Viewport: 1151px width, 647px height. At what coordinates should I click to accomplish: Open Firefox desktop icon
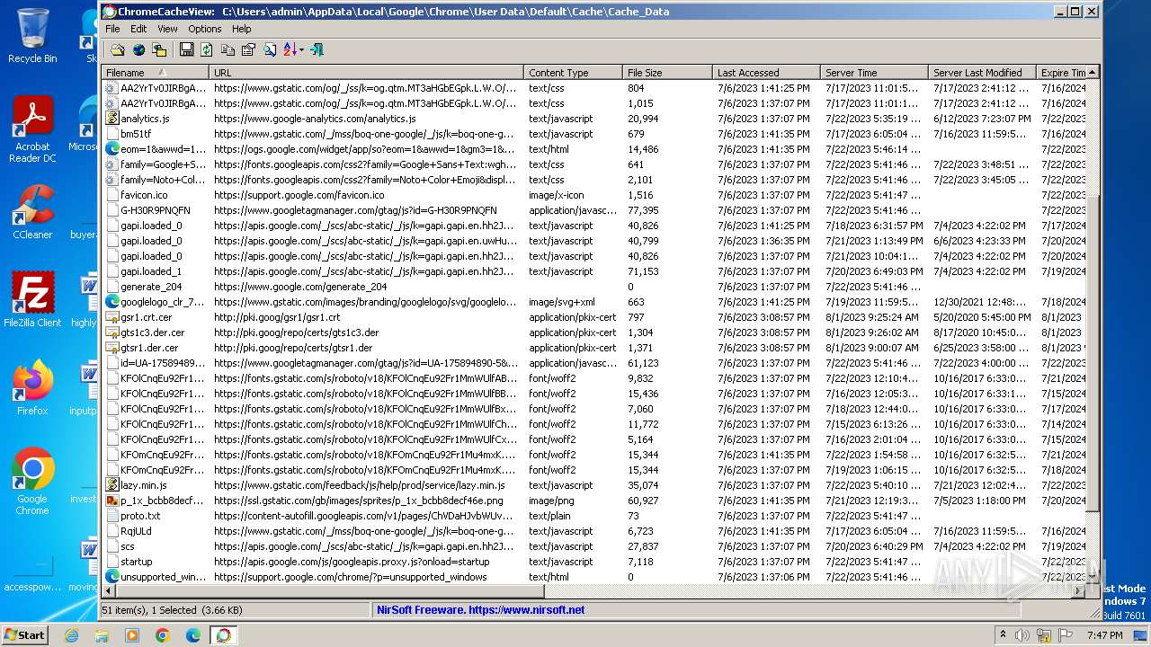pos(32,388)
